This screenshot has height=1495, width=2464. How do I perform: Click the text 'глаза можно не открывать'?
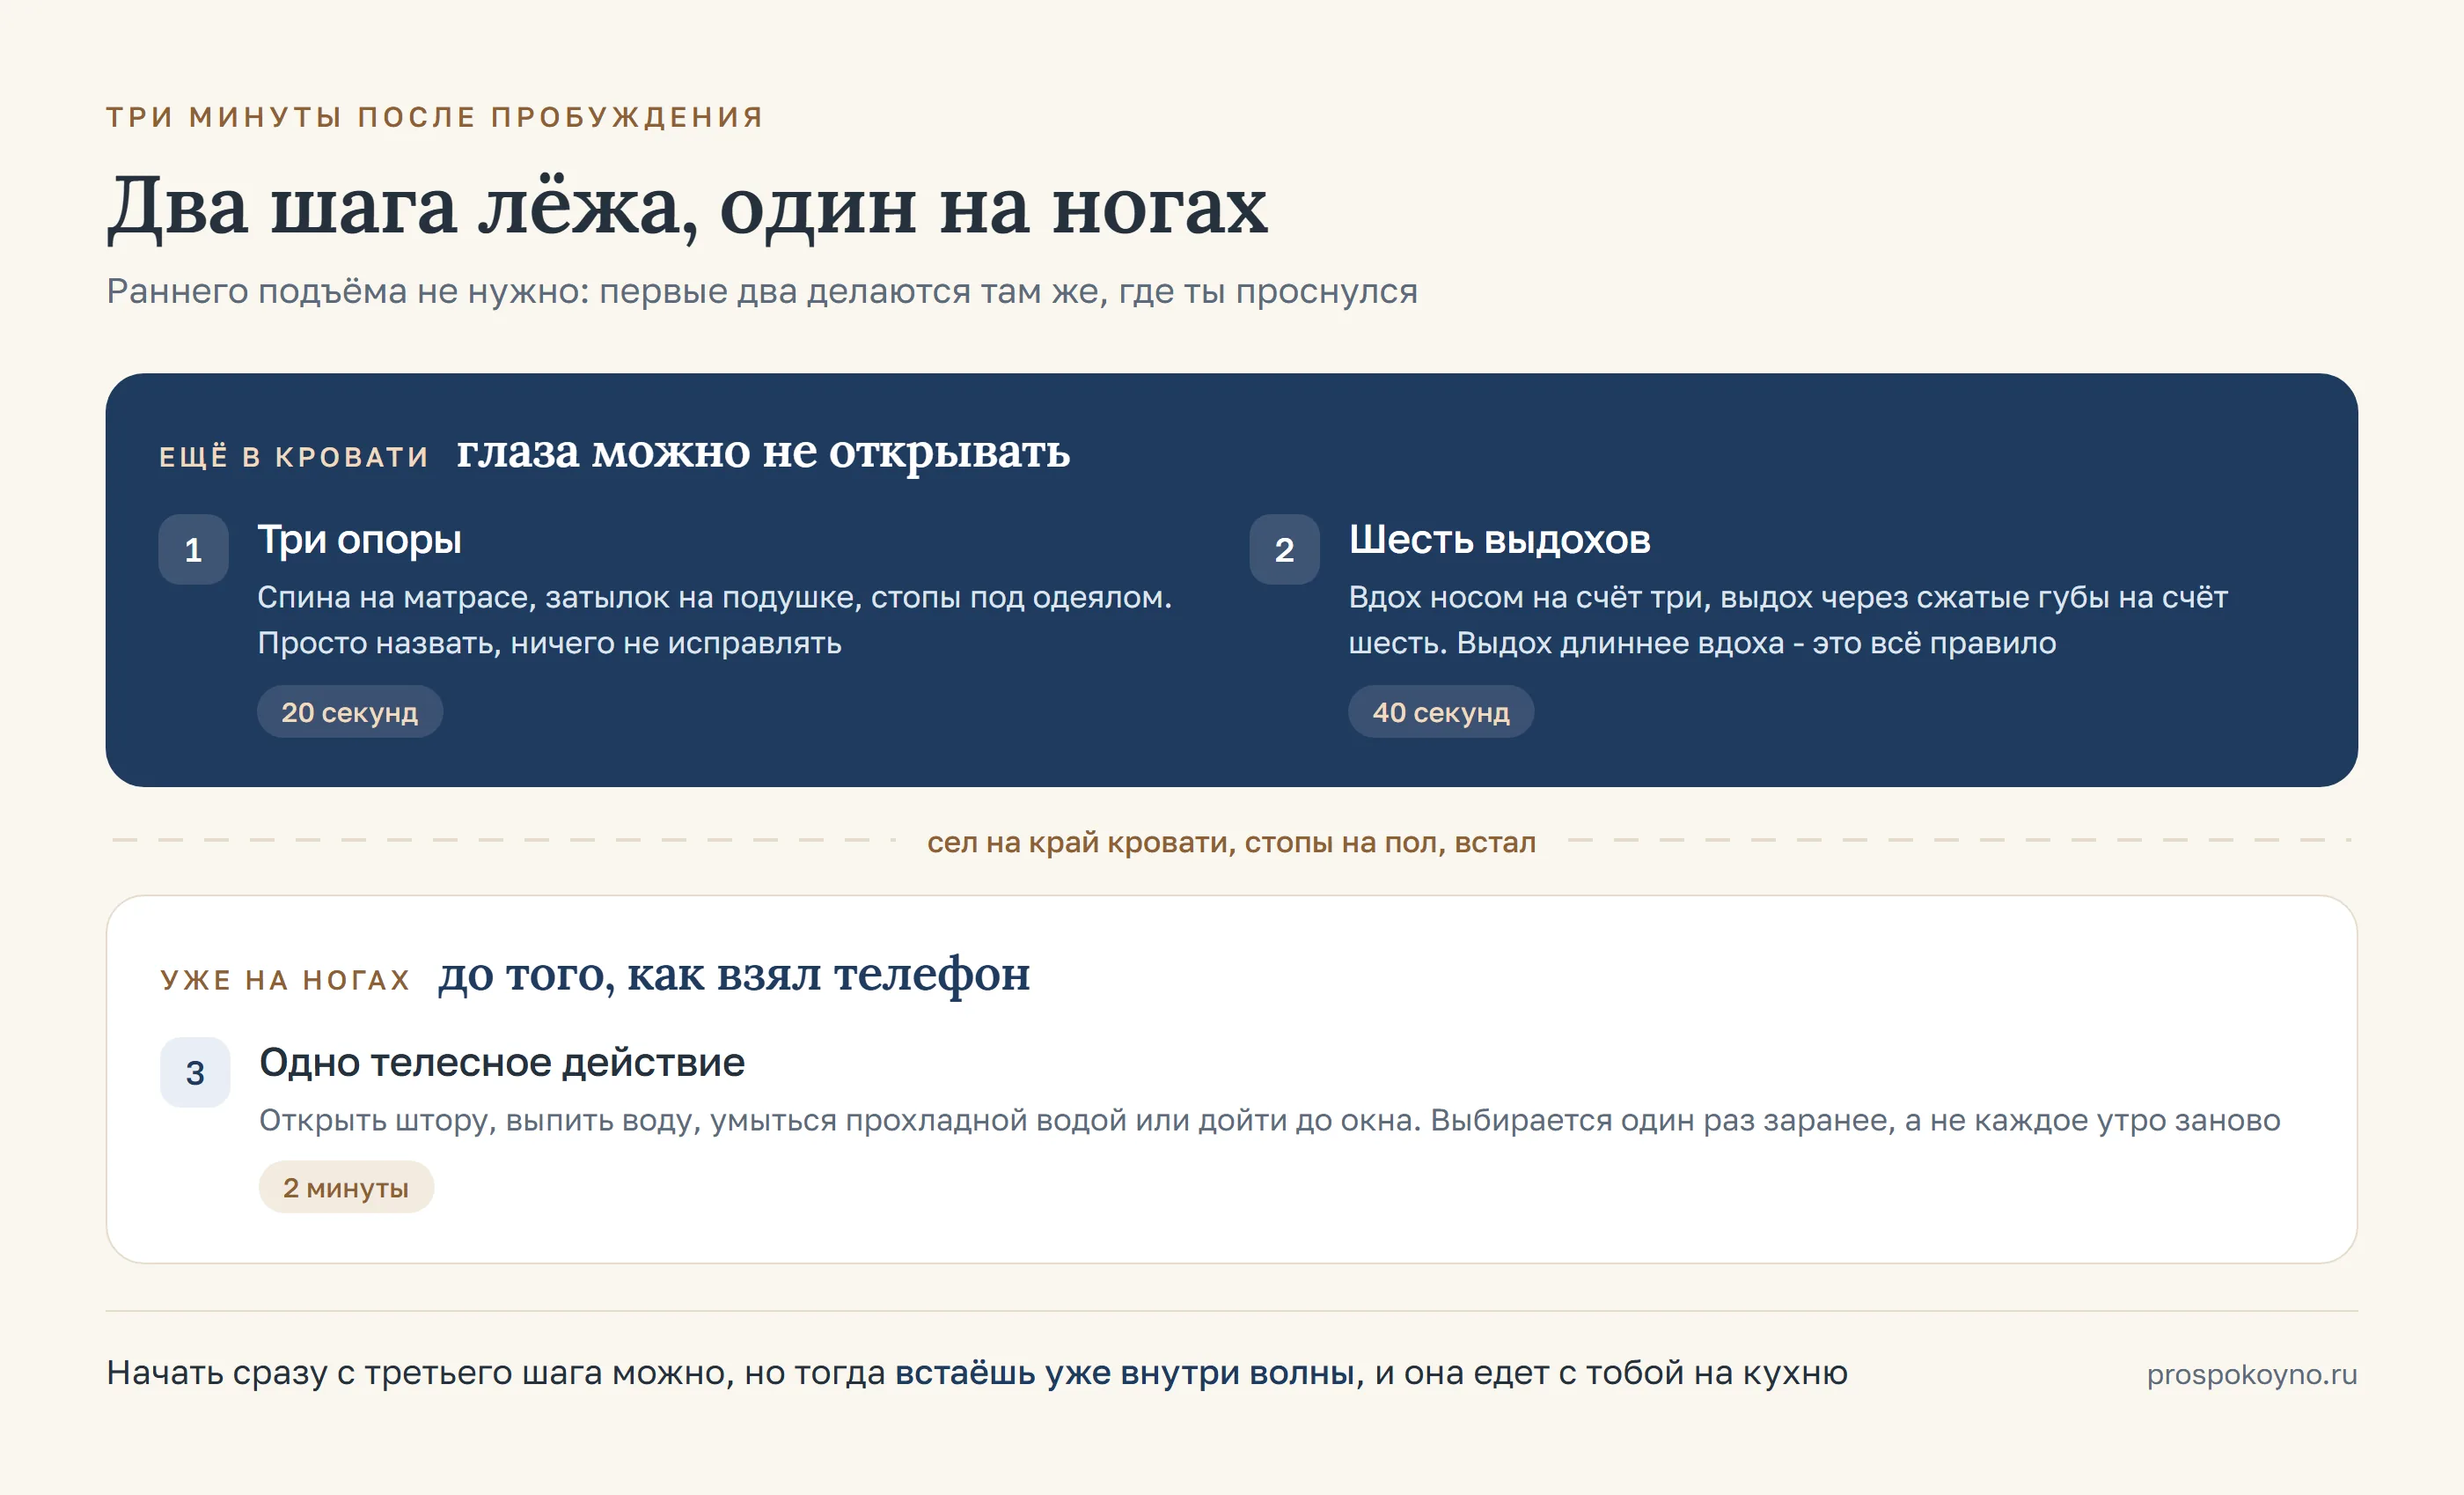[763, 453]
